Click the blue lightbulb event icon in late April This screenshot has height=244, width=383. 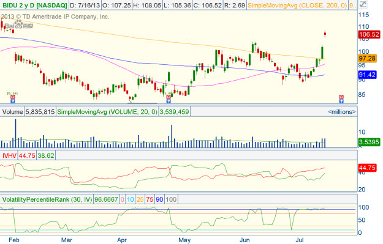click(x=169, y=101)
